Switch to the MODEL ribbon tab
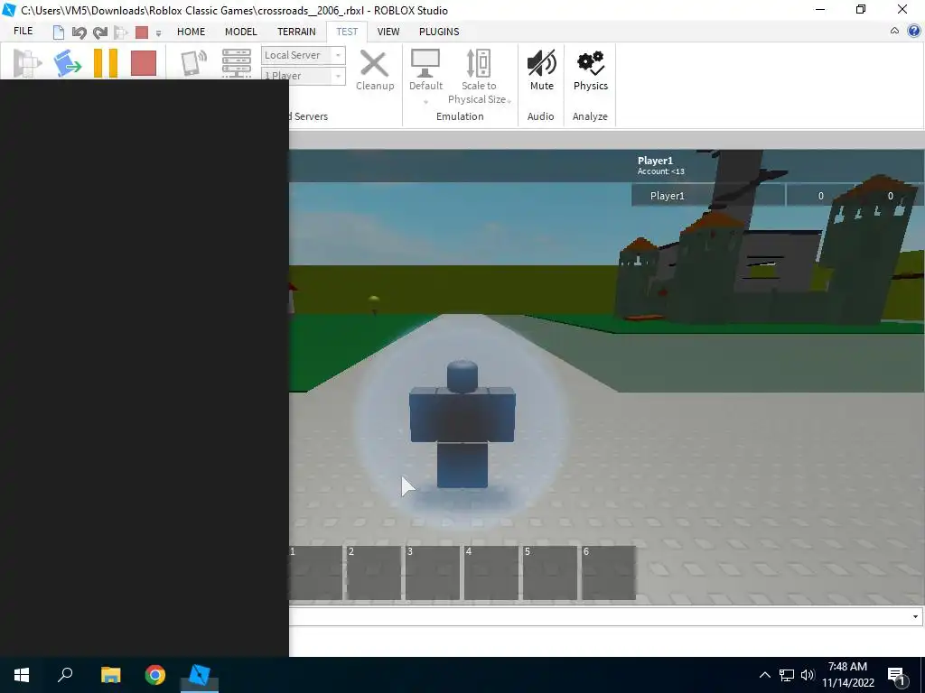The image size is (925, 693). [x=240, y=32]
